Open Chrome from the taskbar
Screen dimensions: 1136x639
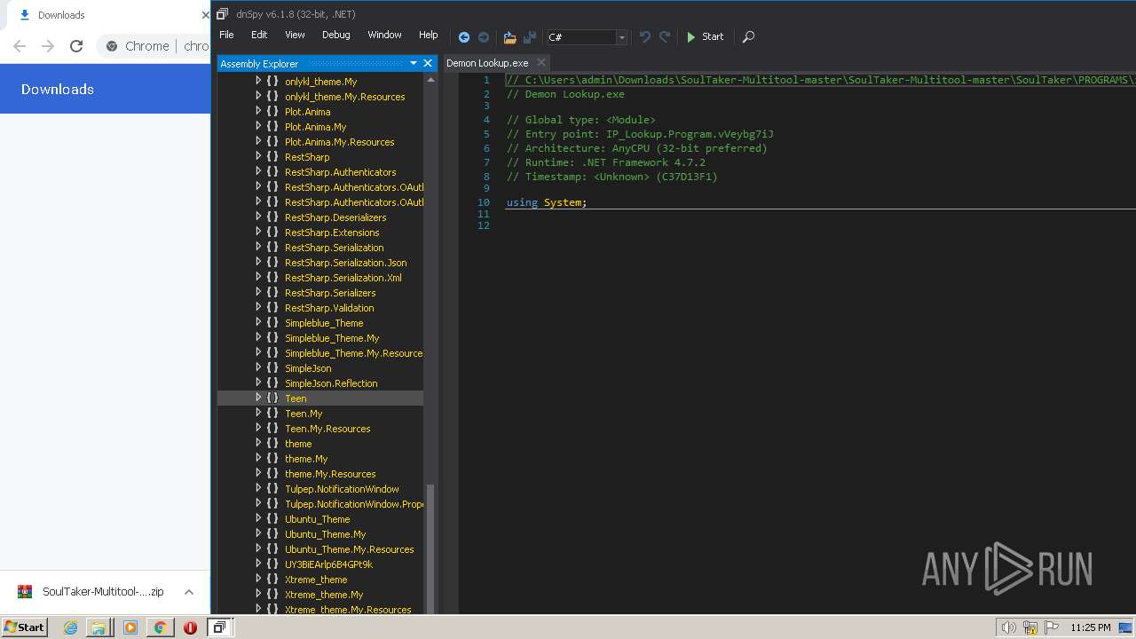[160, 627]
